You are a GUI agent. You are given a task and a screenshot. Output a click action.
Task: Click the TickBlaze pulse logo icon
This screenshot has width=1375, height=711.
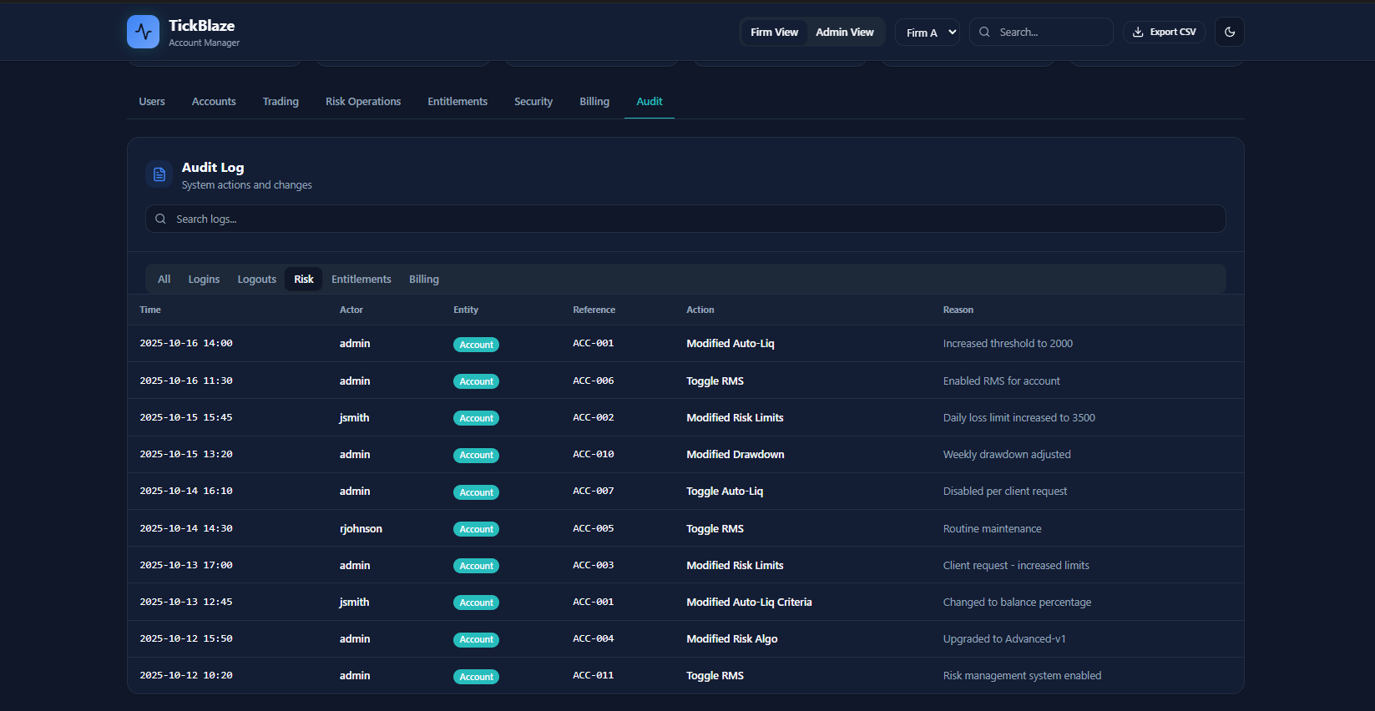pyautogui.click(x=143, y=32)
